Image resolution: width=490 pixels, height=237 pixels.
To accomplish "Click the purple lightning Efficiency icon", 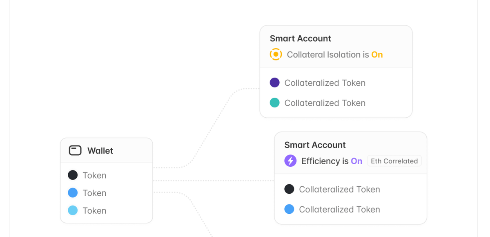I will pyautogui.click(x=290, y=161).
